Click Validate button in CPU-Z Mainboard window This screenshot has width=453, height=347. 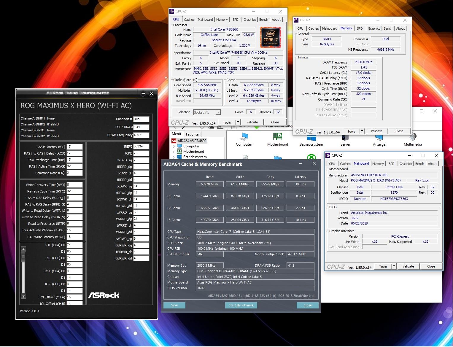(x=408, y=266)
